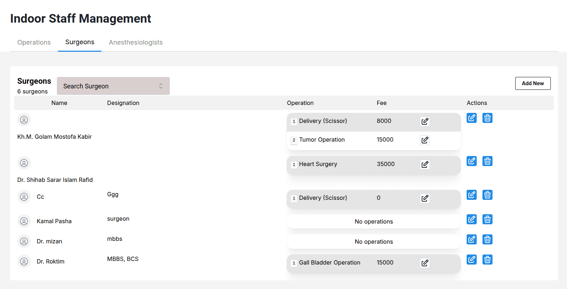Viewport: 567px width, 289px height.
Task: Click the Add New button
Action: [x=532, y=83]
